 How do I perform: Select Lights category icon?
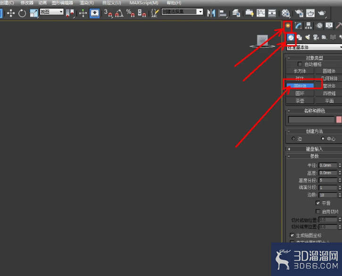point(308,37)
